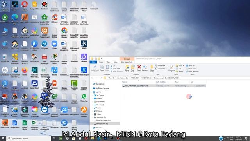
Task: Switch to the Home ribbon tab
Action: [101, 62]
